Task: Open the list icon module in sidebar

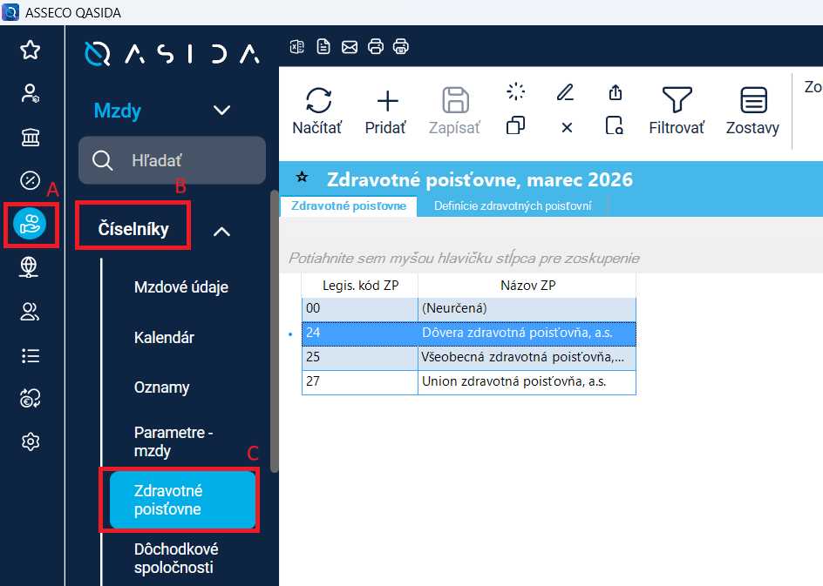Action: tap(30, 356)
